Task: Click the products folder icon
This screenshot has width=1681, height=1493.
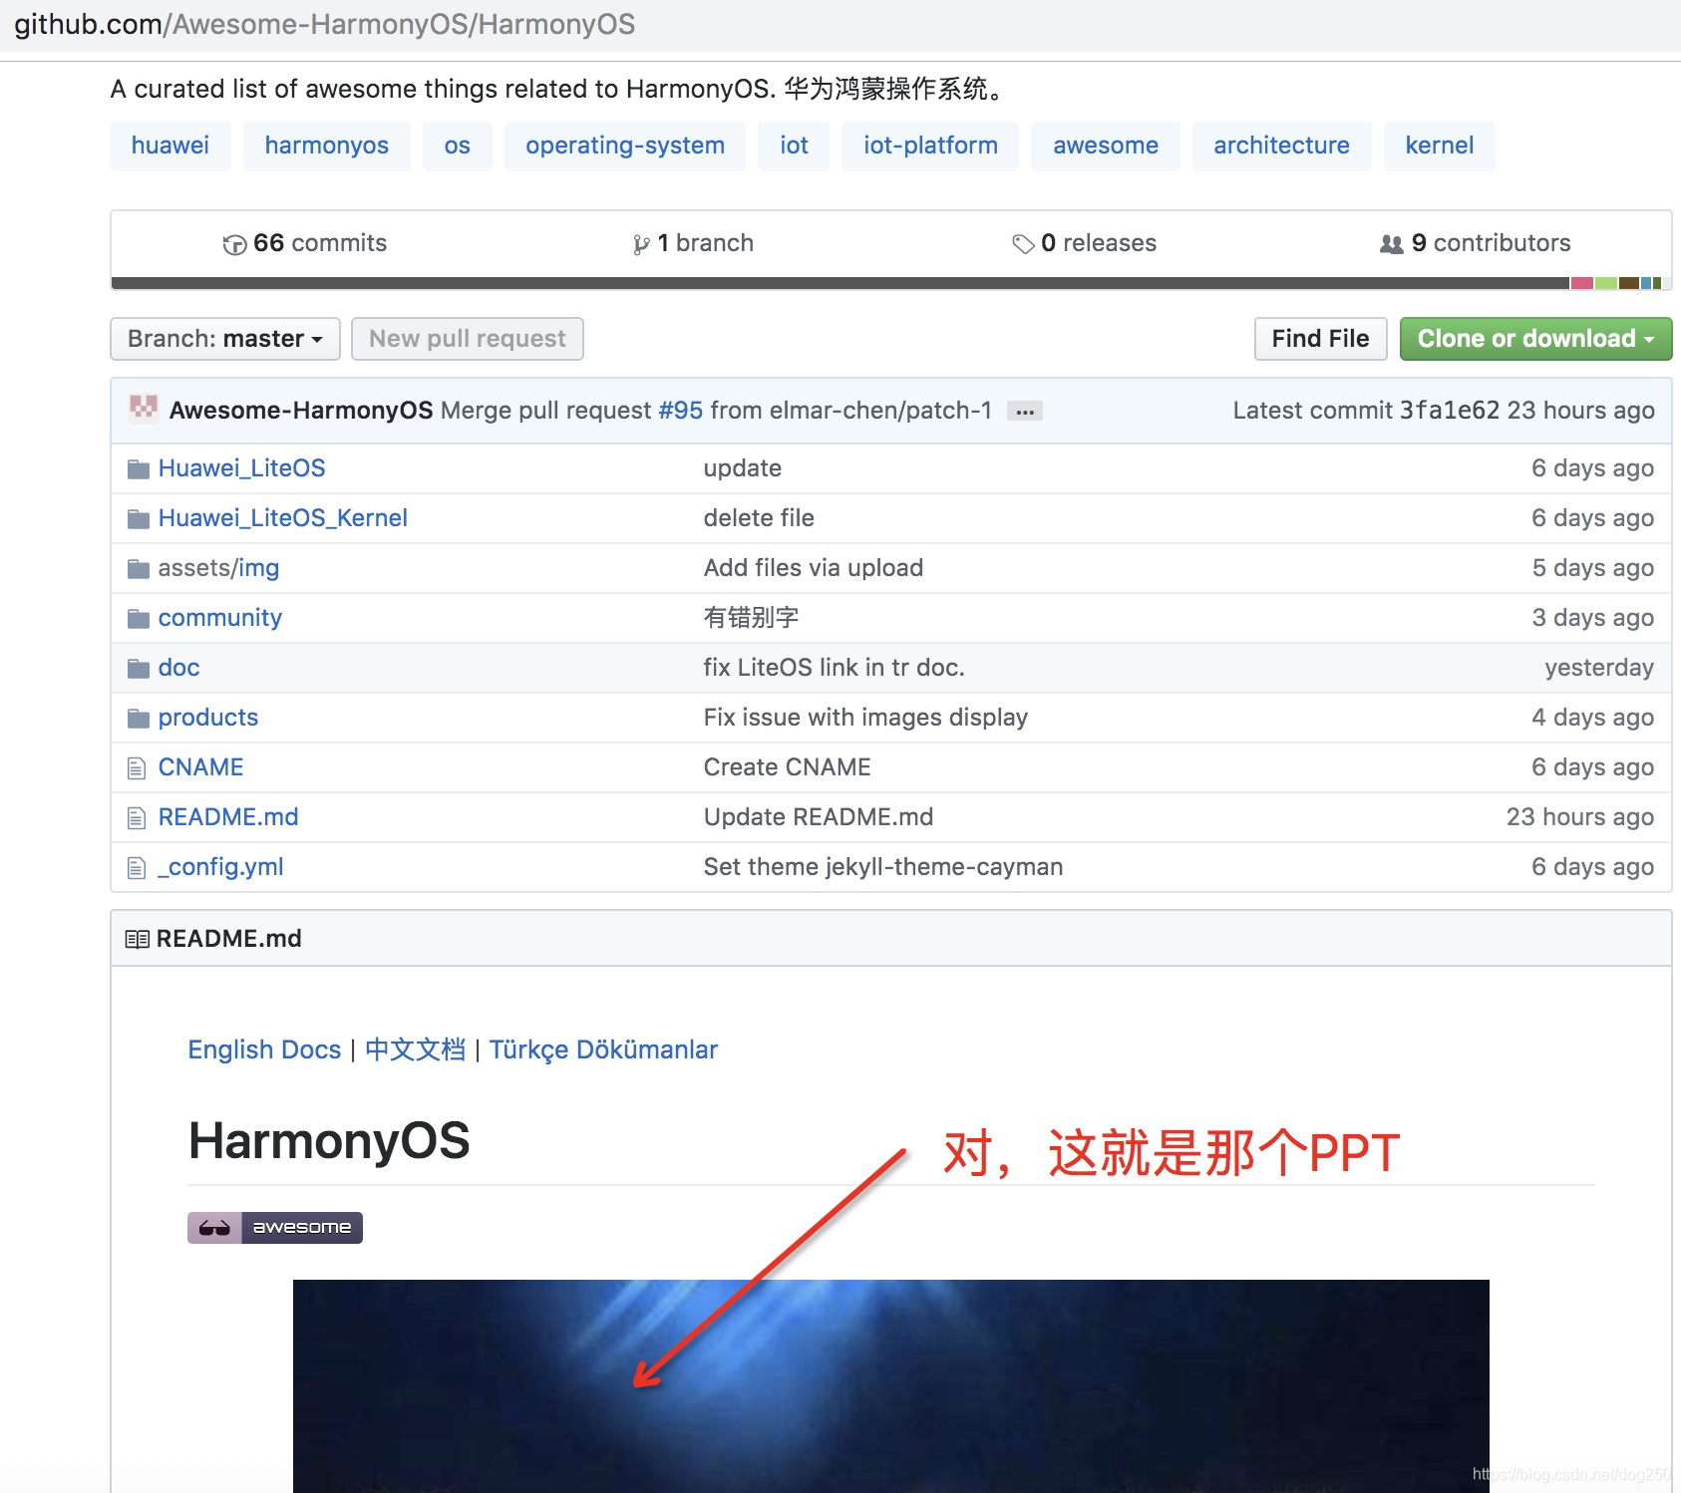Action: coord(139,719)
